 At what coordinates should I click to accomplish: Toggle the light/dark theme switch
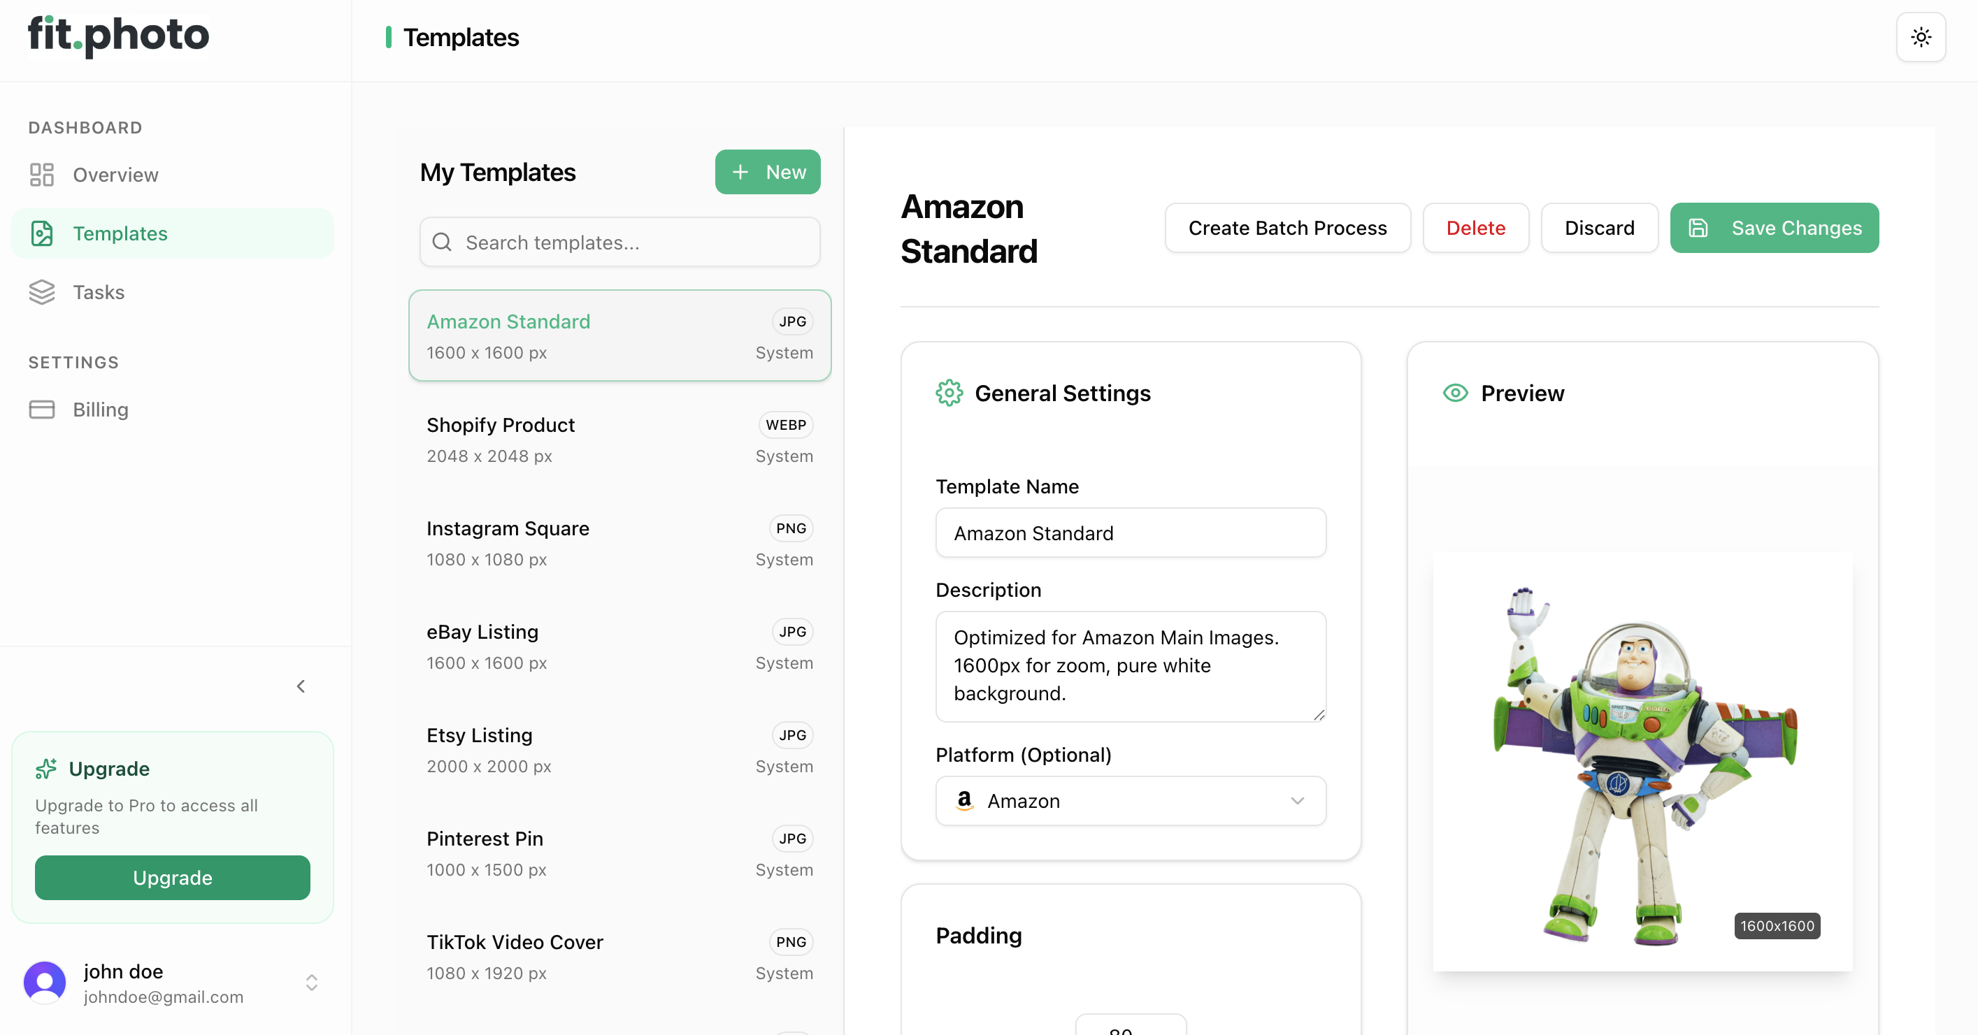[1921, 36]
